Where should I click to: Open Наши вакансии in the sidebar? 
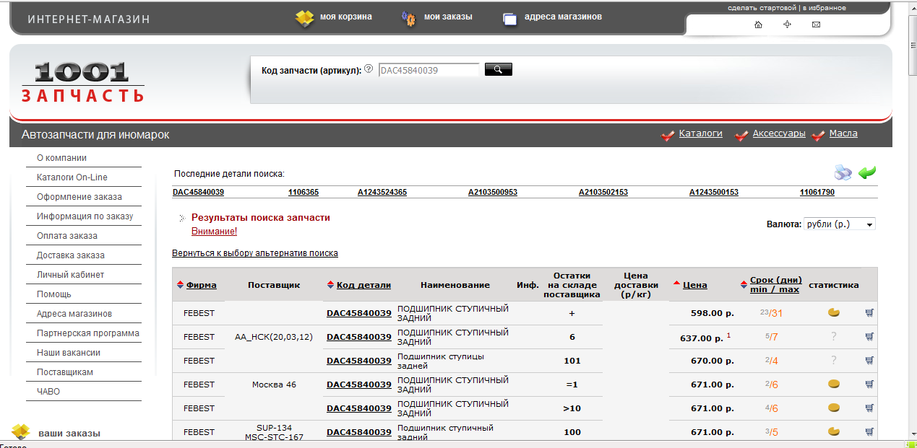[69, 353]
